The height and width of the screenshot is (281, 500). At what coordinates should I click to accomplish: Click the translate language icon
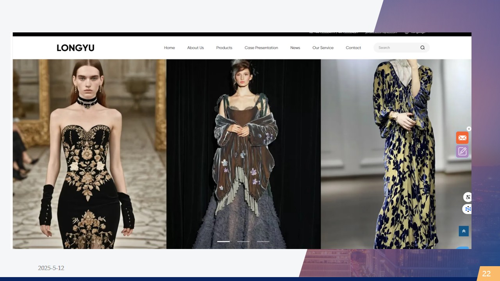(468, 197)
